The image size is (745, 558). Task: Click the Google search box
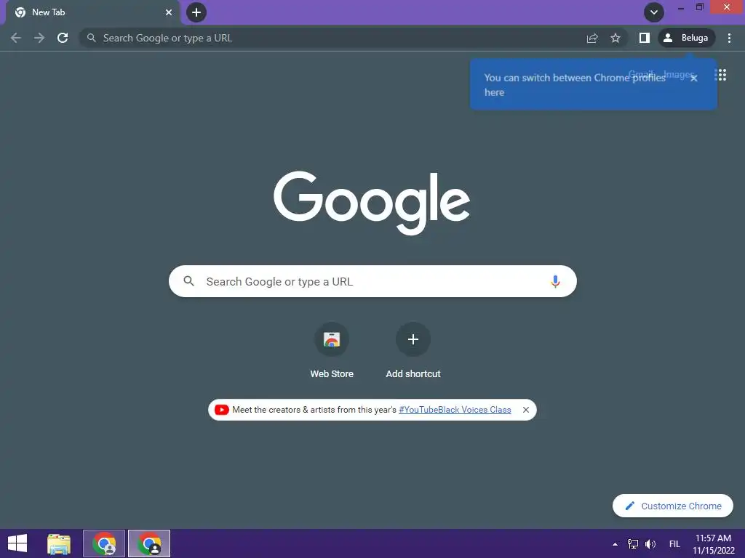point(372,281)
